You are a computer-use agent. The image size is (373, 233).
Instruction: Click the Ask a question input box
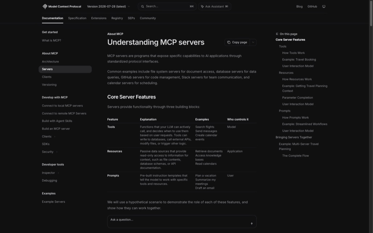182,221
